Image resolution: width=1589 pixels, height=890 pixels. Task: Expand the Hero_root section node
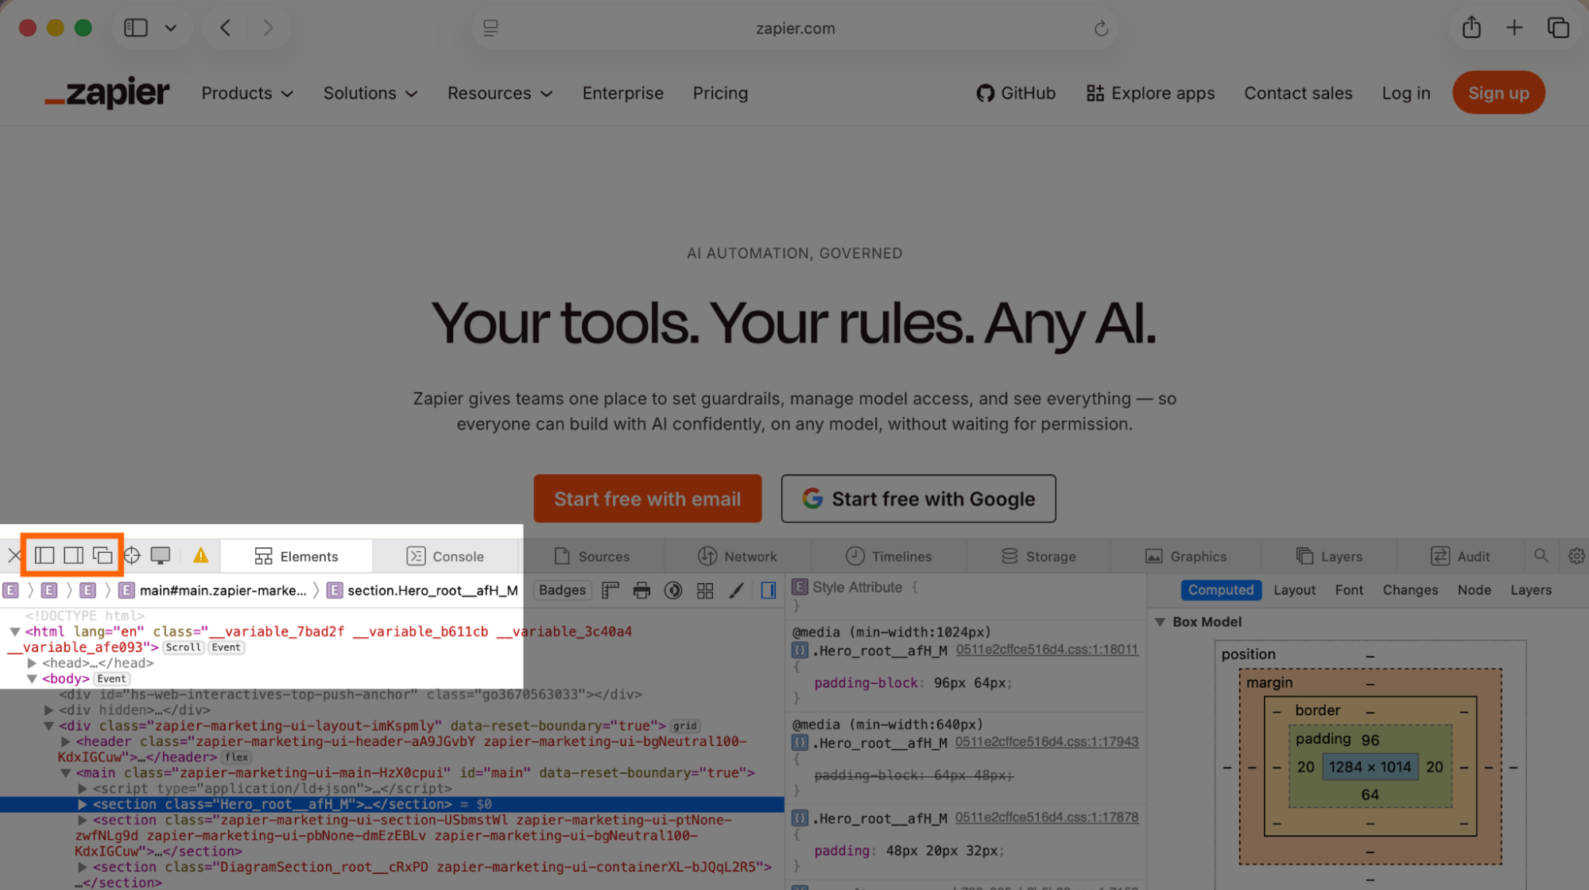pyautogui.click(x=83, y=804)
